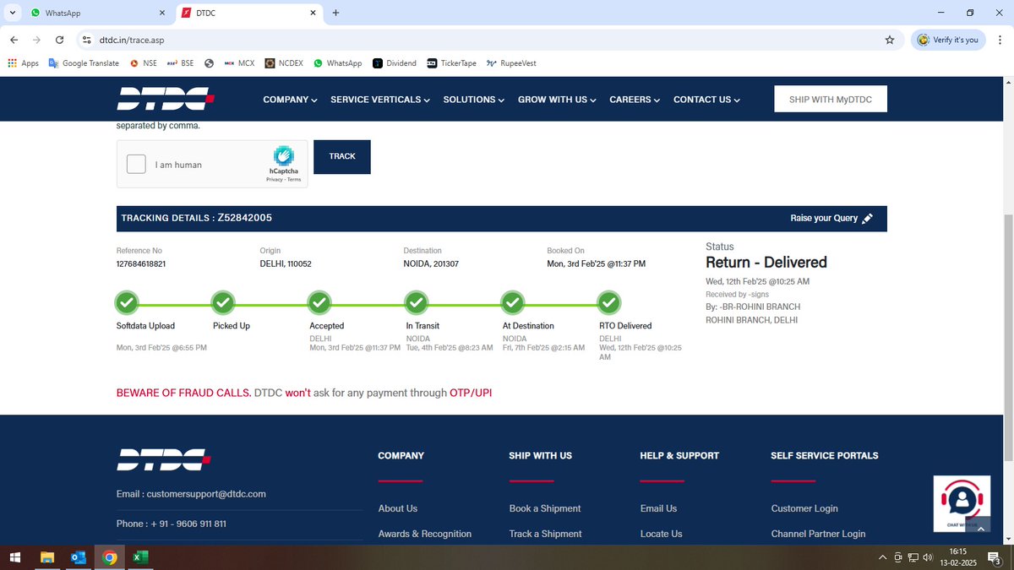1014x570 pixels.
Task: Open the TickerTape bookmark
Action: click(x=451, y=63)
